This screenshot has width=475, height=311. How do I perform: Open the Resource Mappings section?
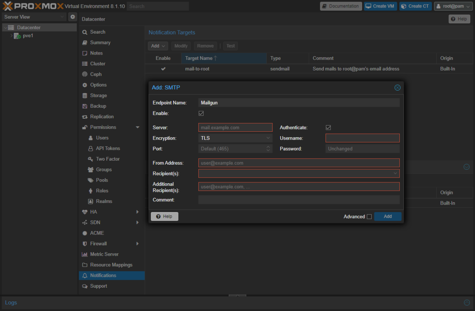click(112, 265)
